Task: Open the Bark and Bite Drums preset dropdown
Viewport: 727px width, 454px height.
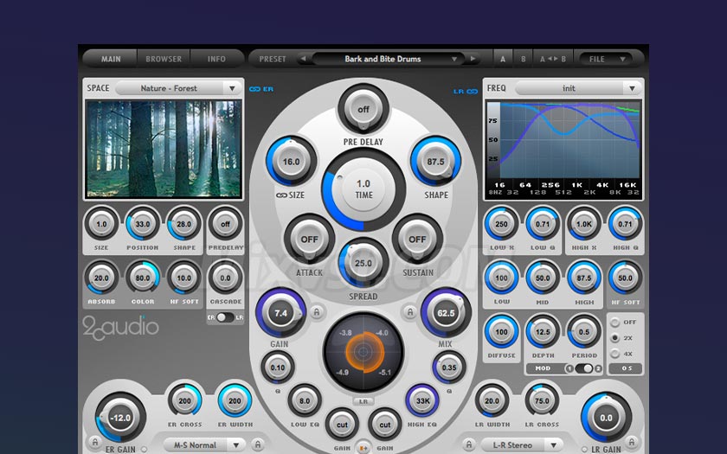Action: click(x=387, y=59)
